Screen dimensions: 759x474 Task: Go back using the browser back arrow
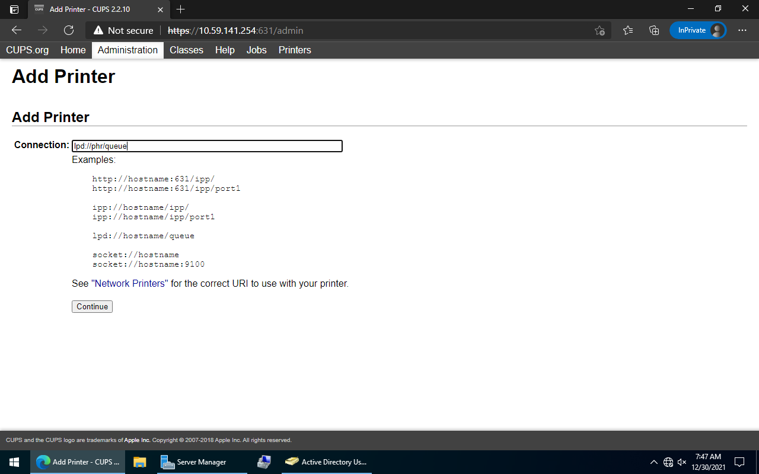pos(17,30)
